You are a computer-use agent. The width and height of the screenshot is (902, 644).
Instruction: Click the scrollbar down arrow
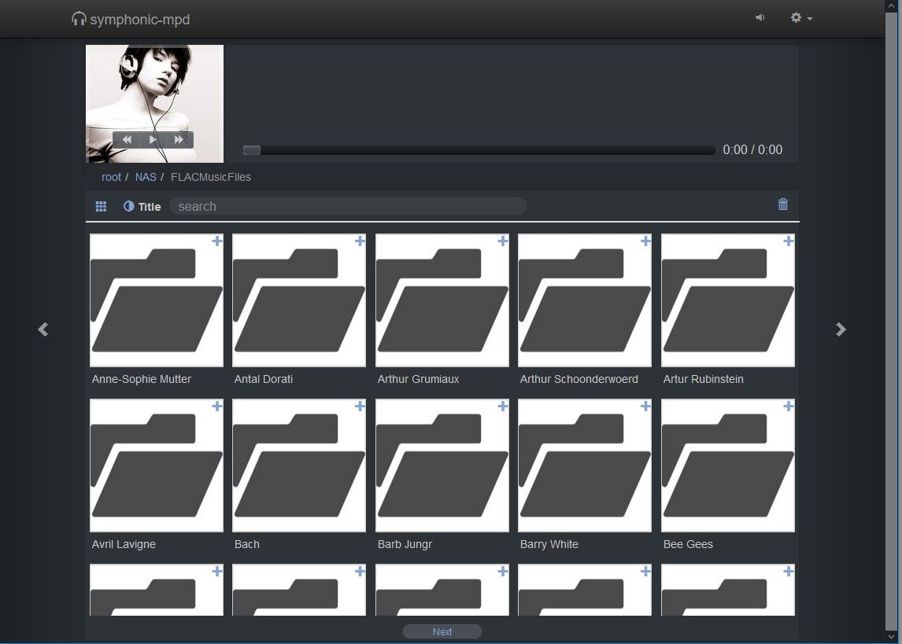coord(893,637)
